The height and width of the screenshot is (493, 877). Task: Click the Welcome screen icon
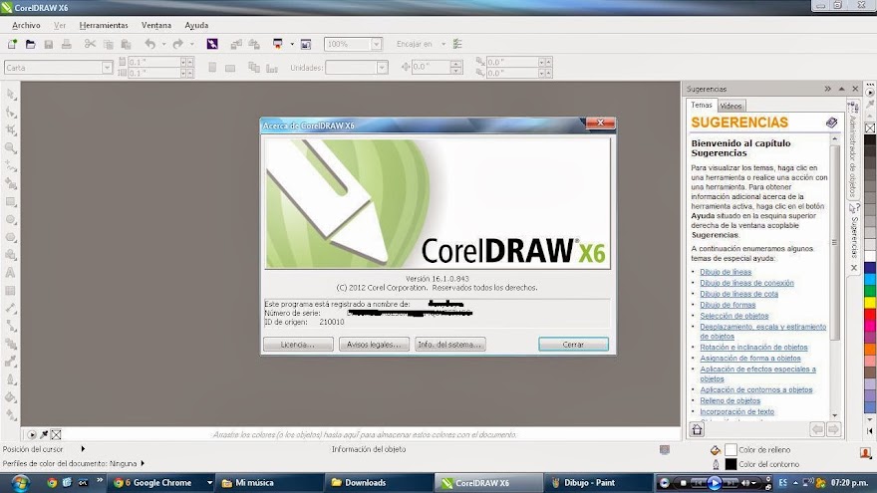[x=305, y=44]
